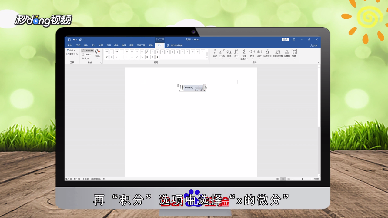388x218 pixels.
Task: Redo using the repeat arrow icon
Action: pos(80,40)
